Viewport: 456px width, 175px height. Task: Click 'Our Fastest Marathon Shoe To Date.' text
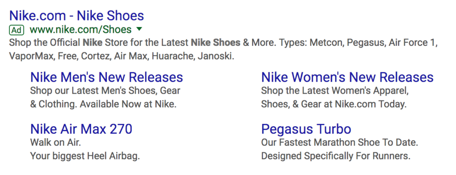339,143
